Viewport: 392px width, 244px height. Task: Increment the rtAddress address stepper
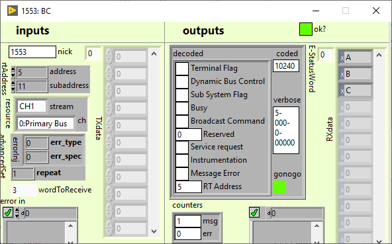click(x=13, y=69)
